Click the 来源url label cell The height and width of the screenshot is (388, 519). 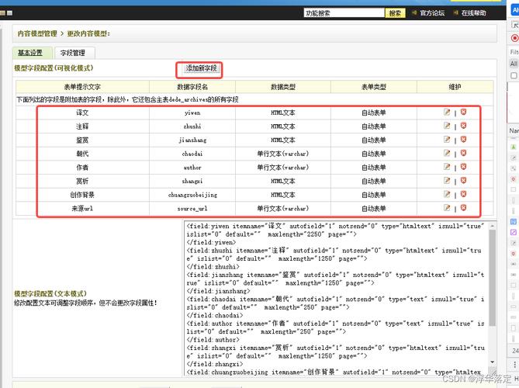click(82, 209)
